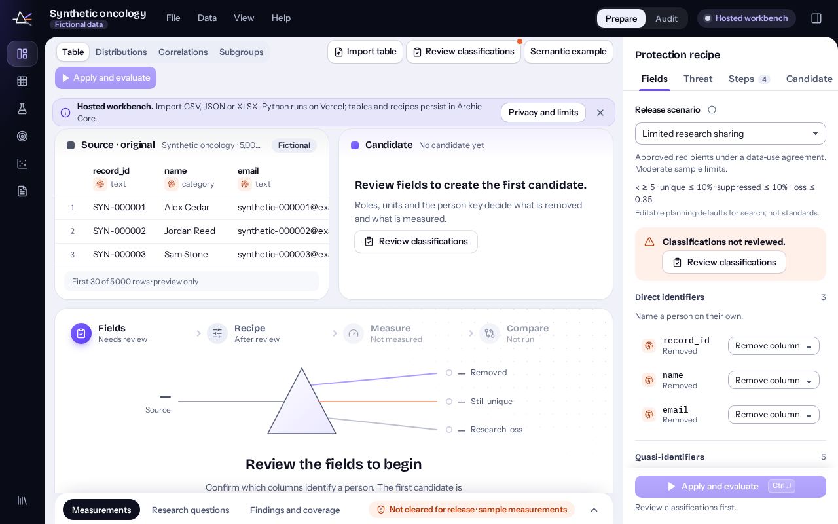Open the Data menu

[x=207, y=18]
